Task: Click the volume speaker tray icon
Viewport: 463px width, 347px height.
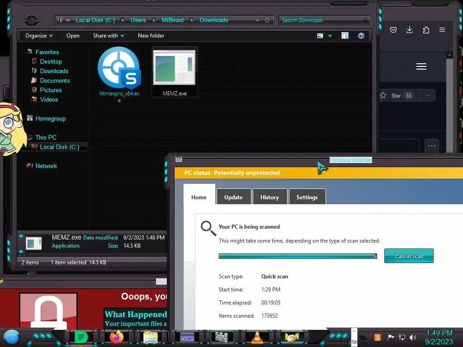Action: [x=413, y=337]
